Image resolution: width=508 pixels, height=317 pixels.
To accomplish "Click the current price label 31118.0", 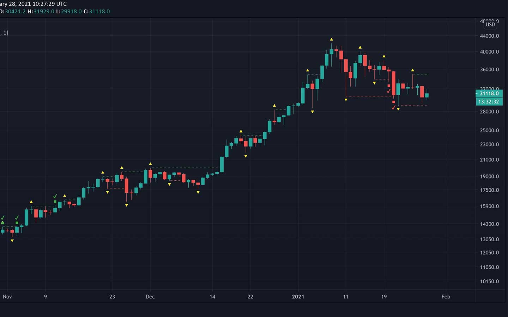I will 489,93.
